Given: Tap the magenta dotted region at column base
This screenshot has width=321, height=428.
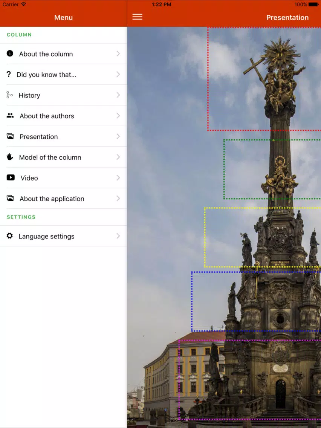Looking at the screenshot, I should 250,380.
